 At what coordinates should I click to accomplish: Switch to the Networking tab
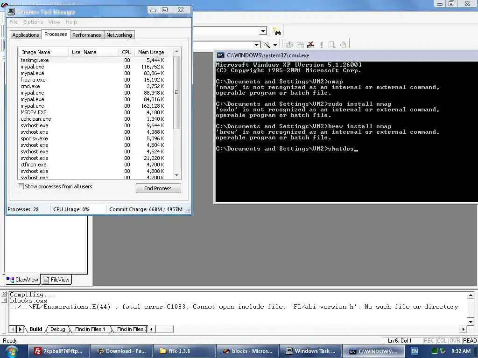[119, 35]
